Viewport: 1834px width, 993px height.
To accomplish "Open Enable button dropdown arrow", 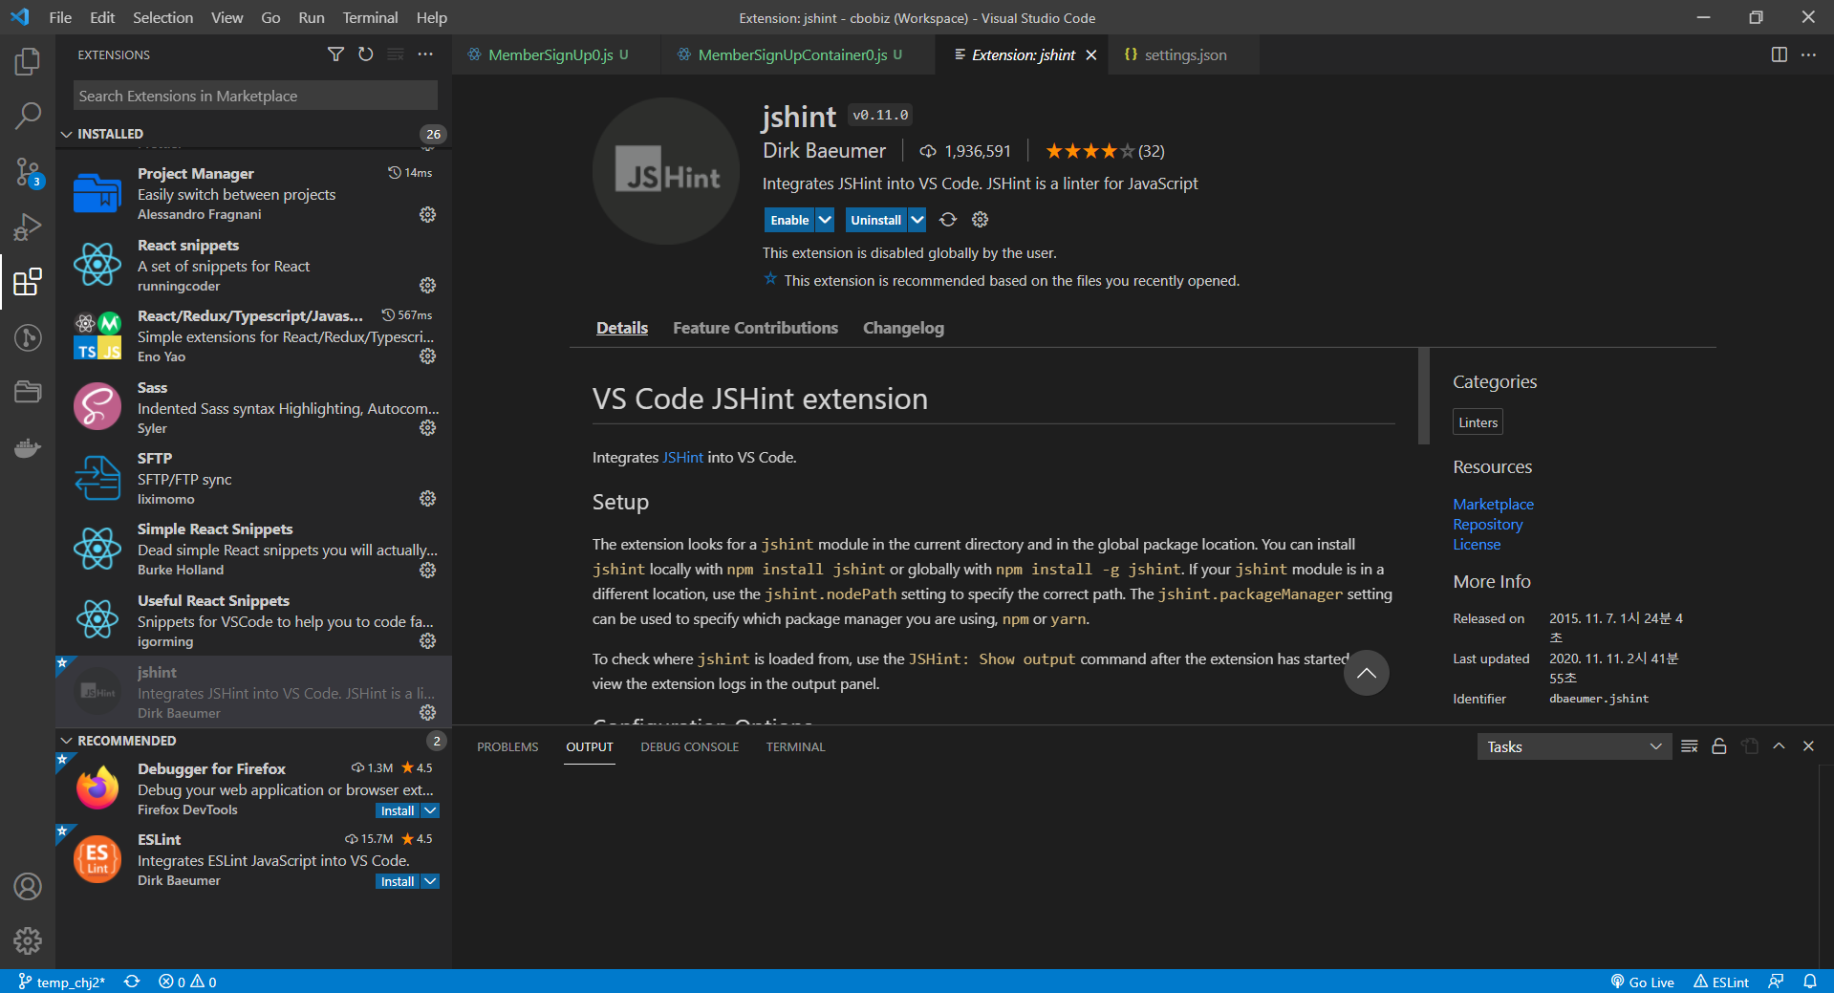I will tap(825, 220).
